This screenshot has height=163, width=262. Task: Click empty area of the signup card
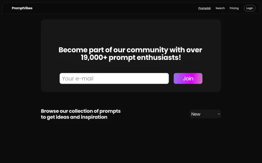[131, 32]
